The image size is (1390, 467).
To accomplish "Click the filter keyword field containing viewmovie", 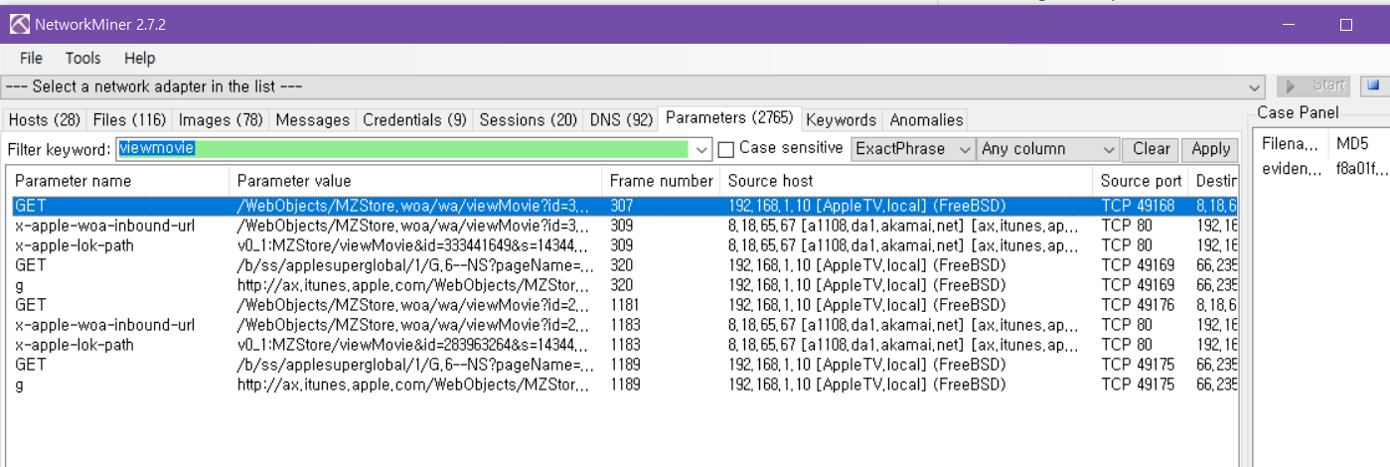I will 402,149.
